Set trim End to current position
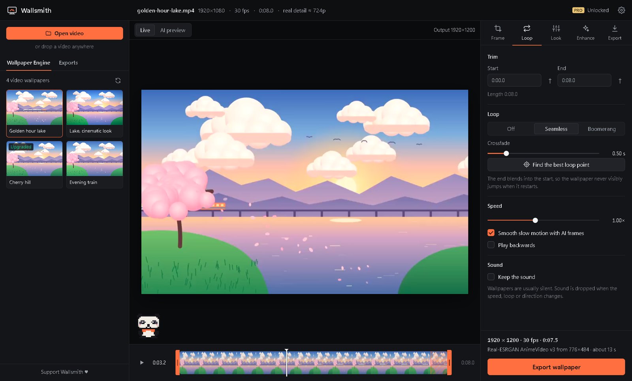 [620, 81]
